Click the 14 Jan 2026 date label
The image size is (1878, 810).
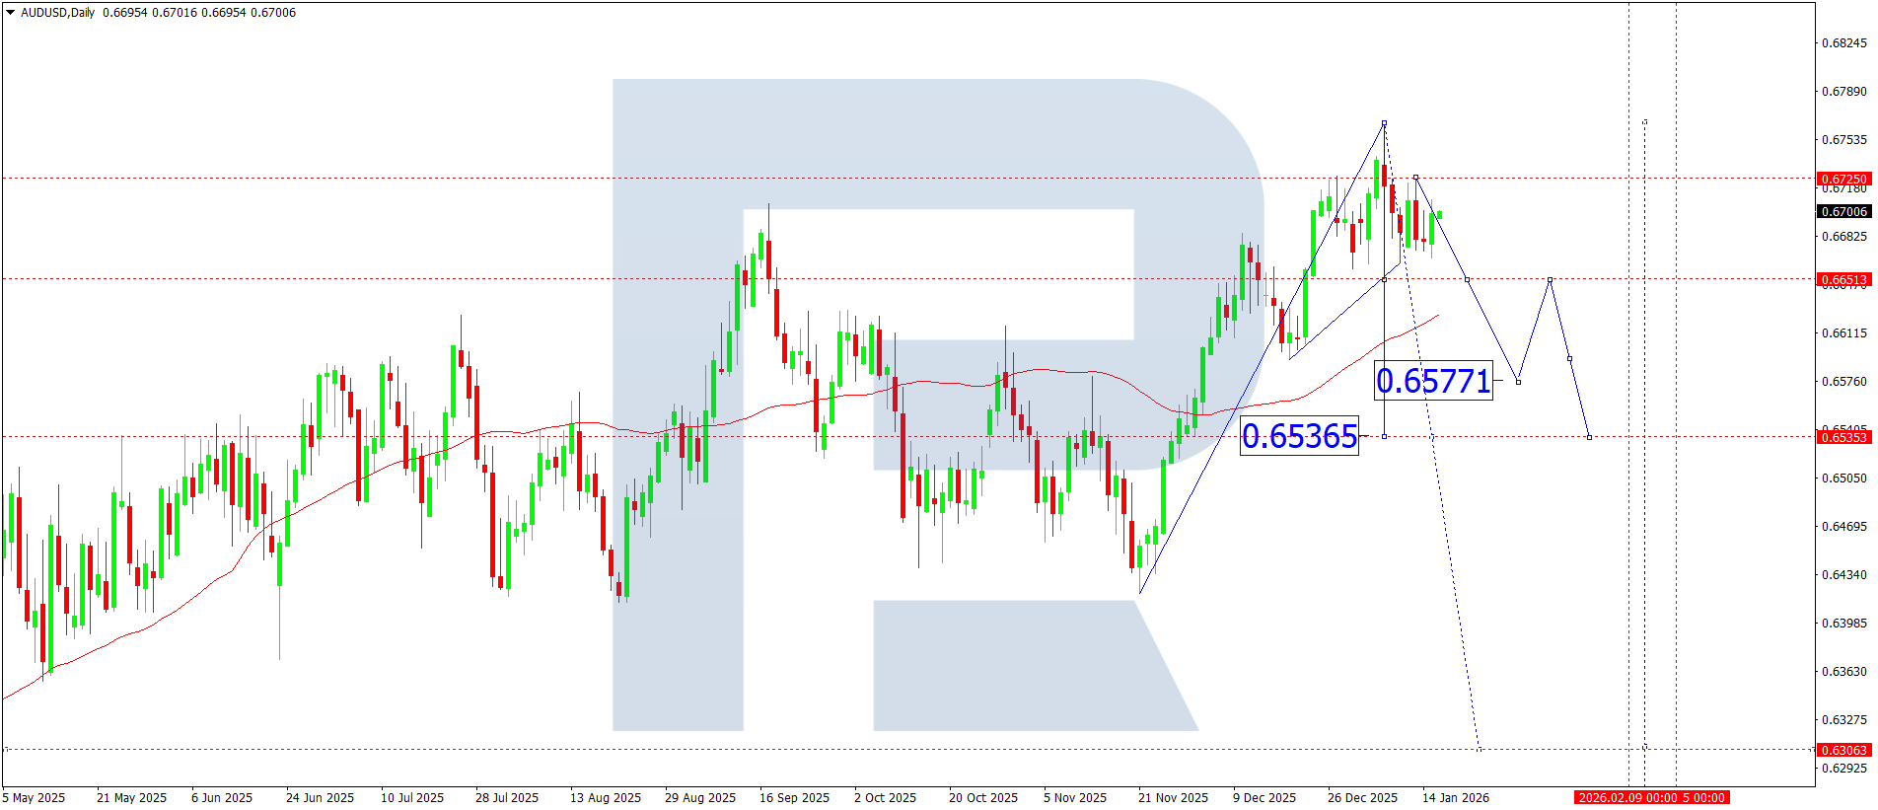click(x=1456, y=798)
